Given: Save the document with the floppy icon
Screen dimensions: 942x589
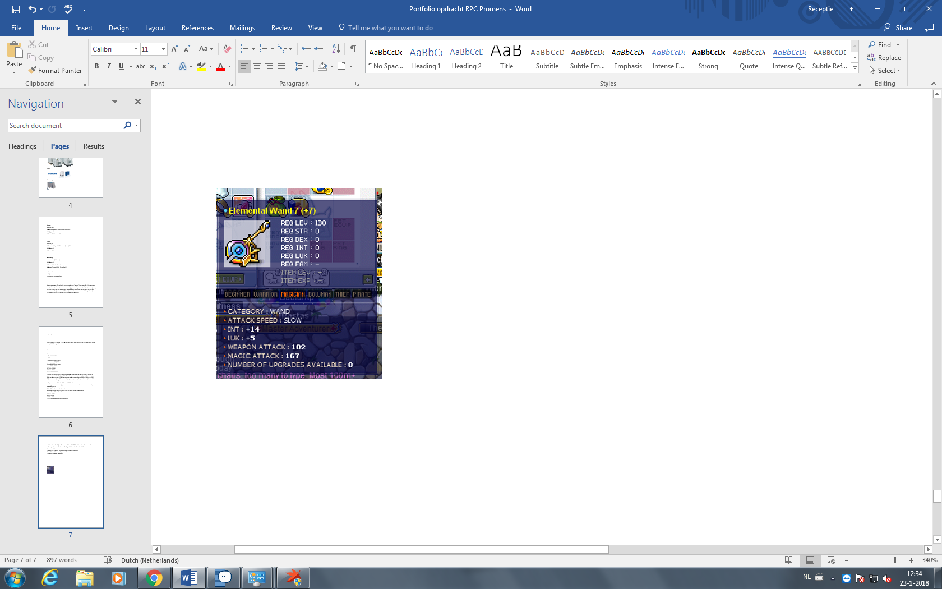Looking at the screenshot, I should tap(16, 9).
